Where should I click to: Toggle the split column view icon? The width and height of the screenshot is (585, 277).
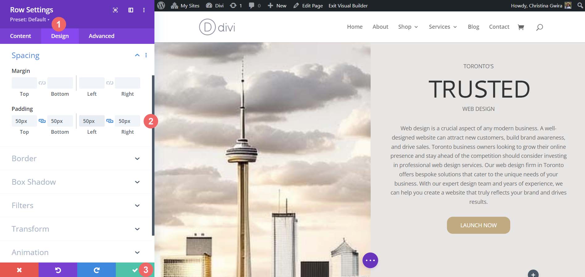click(x=131, y=10)
